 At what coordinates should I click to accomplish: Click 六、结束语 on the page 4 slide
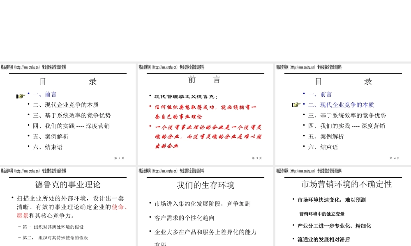pyautogui.click(x=323, y=147)
